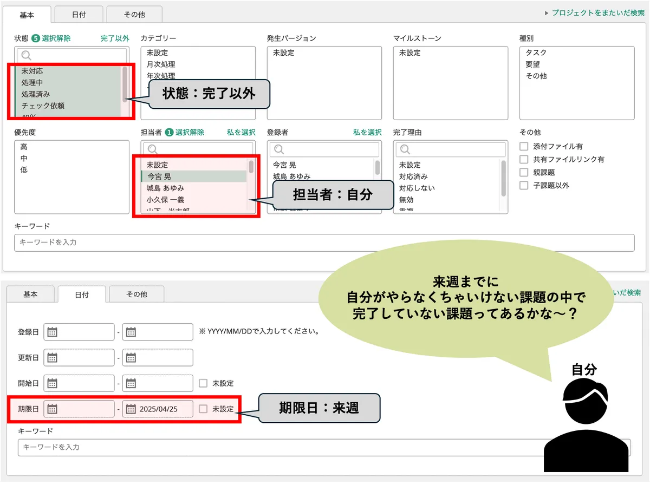Open calendar for 更新日 end date
The height and width of the screenshot is (491, 650).
(131, 357)
